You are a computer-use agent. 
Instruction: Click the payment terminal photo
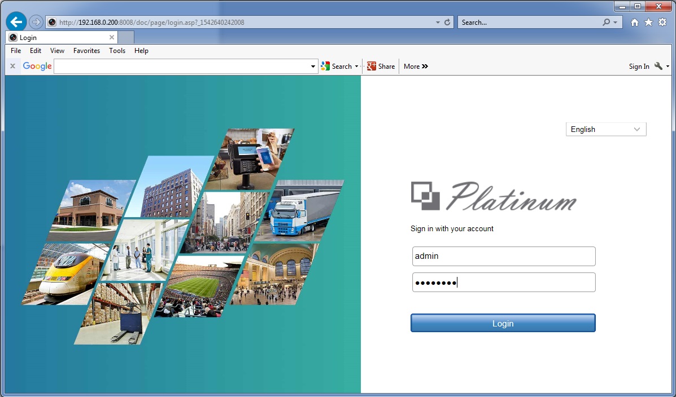pyautogui.click(x=250, y=158)
